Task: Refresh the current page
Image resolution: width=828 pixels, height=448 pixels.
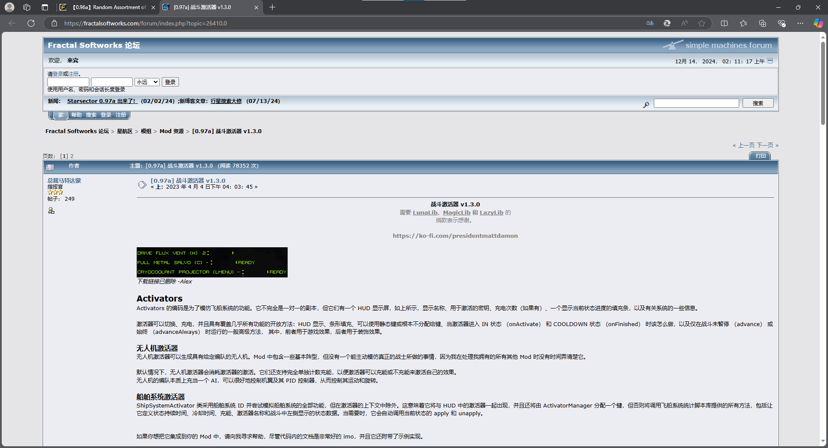Action: pos(31,23)
